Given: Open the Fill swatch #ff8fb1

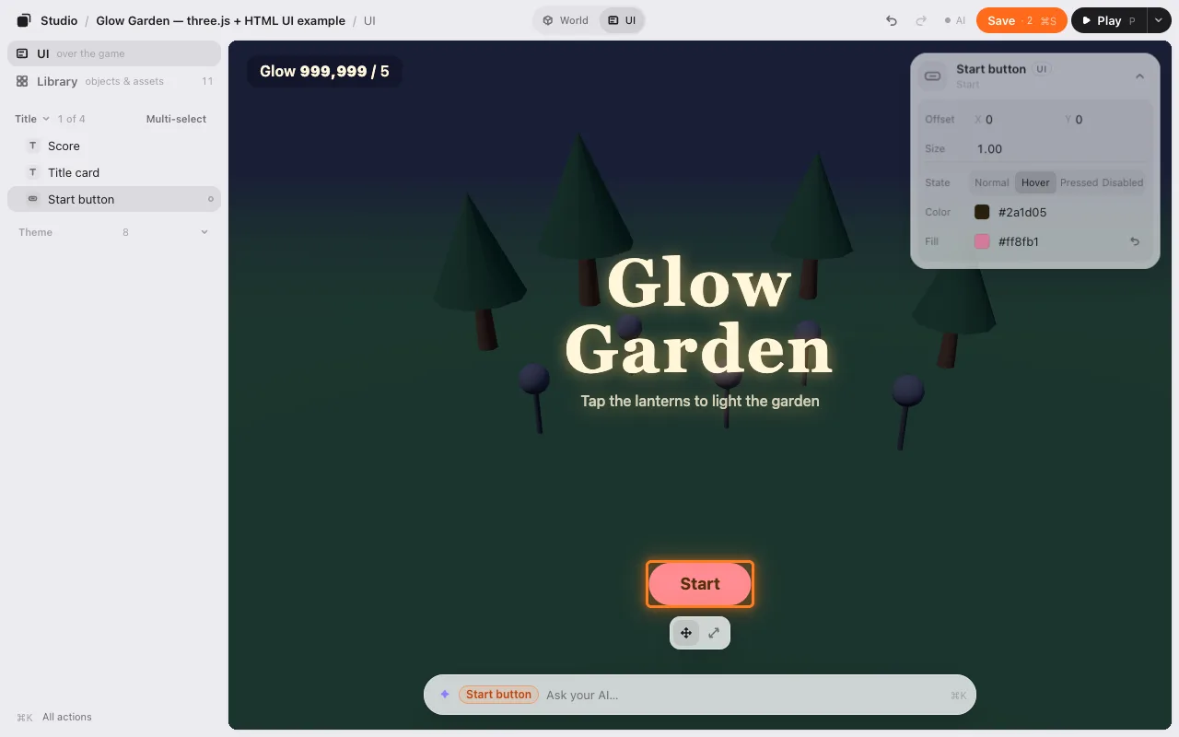Looking at the screenshot, I should point(982,241).
